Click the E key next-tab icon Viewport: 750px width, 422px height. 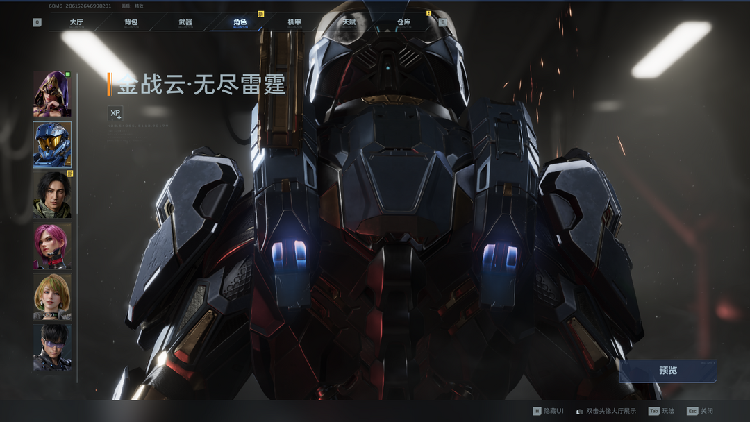click(442, 22)
